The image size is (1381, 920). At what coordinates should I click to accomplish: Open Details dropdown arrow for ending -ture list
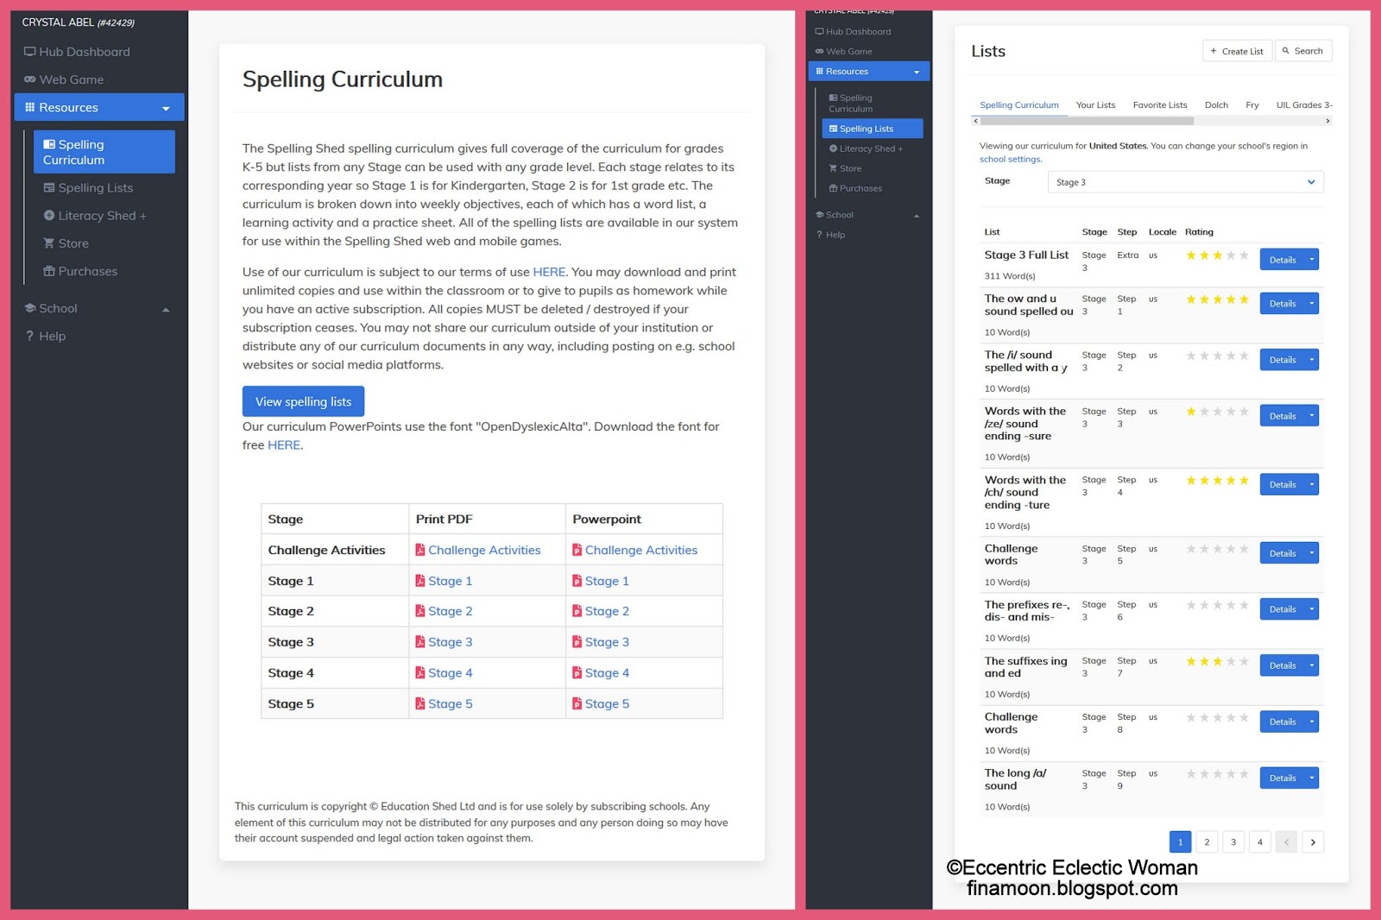pyautogui.click(x=1312, y=484)
